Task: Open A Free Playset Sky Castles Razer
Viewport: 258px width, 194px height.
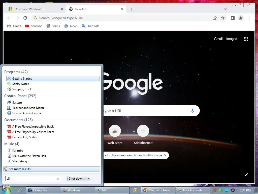Action: click(53, 132)
